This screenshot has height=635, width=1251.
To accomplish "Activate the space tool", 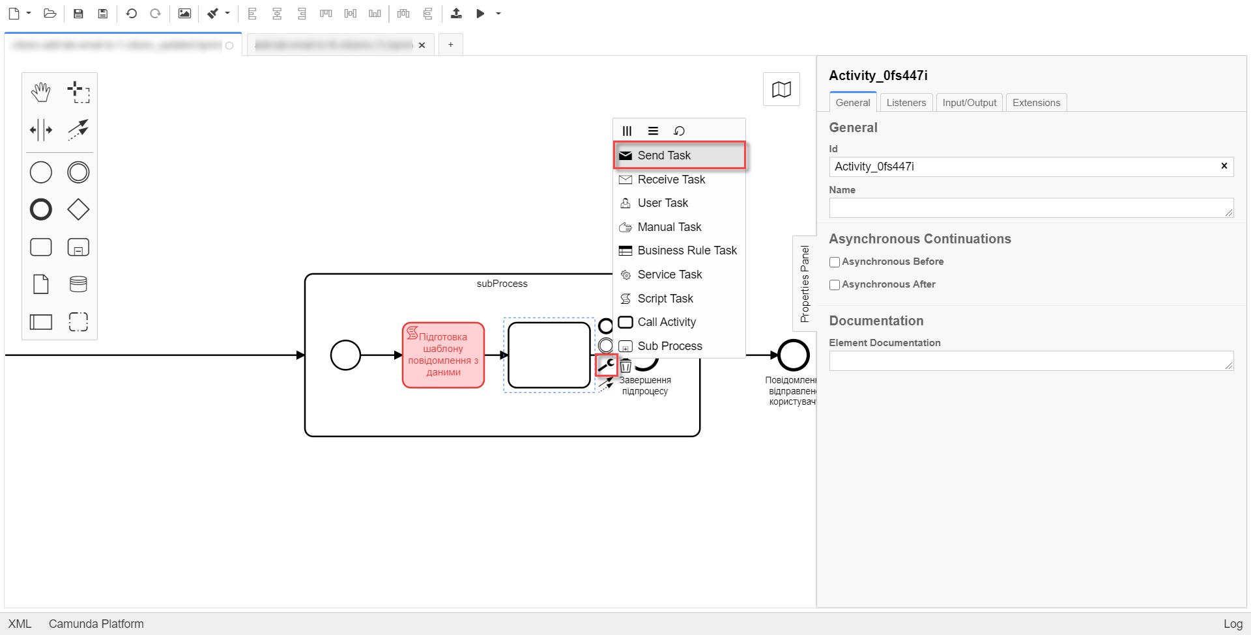I will [x=40, y=129].
